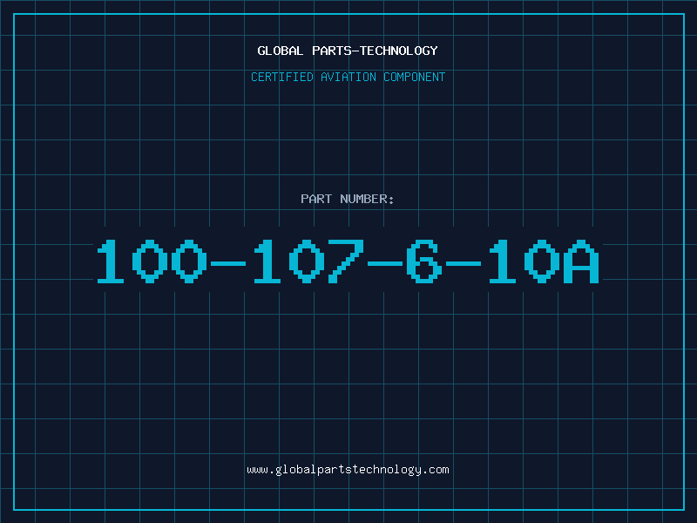Select the part number 100-107-6-10A
Screen dimensions: 697x523
(x=348, y=261)
